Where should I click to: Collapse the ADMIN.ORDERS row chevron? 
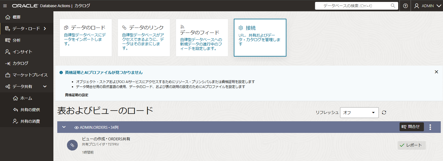coord(64,127)
